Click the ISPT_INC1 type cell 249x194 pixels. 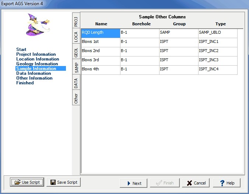tap(217, 42)
